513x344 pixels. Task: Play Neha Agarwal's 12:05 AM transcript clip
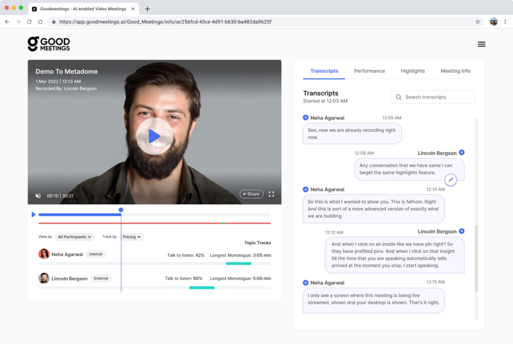pos(306,118)
